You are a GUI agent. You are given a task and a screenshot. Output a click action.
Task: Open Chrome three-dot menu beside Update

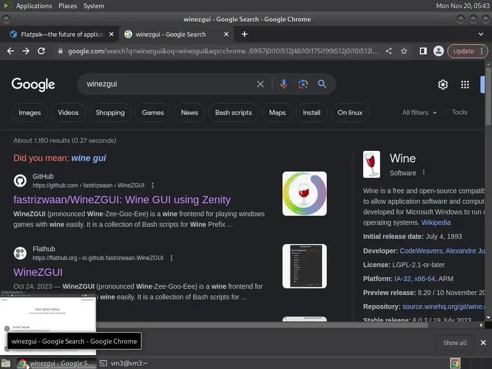[x=481, y=51]
